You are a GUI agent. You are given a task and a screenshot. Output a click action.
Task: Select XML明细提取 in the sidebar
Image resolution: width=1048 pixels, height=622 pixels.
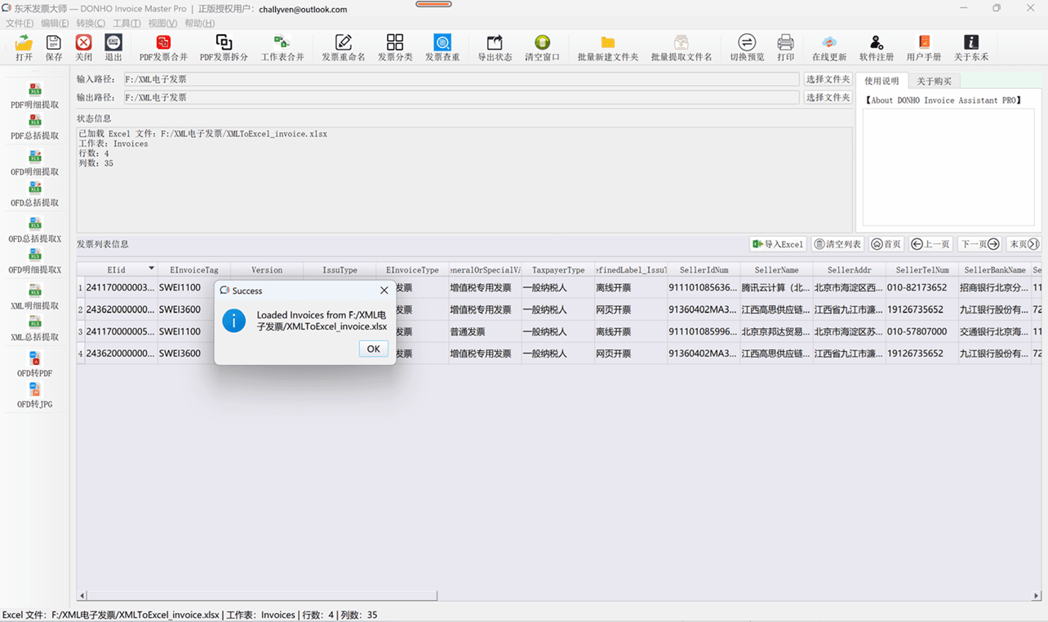[34, 297]
